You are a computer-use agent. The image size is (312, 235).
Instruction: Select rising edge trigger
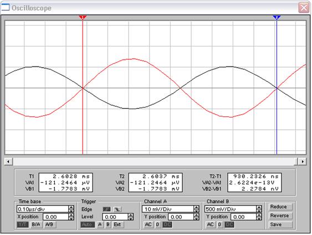tap(107, 210)
